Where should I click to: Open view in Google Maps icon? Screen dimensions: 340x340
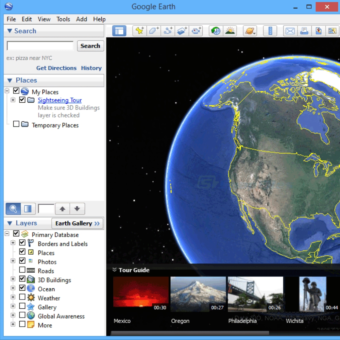318,31
